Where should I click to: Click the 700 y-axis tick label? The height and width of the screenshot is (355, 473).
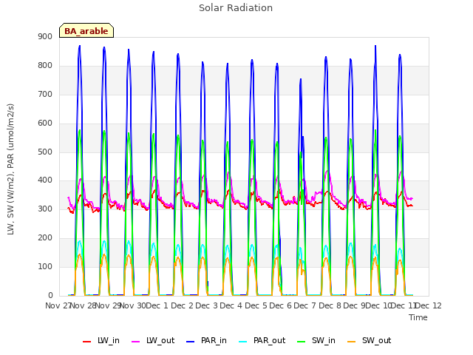[45, 95]
